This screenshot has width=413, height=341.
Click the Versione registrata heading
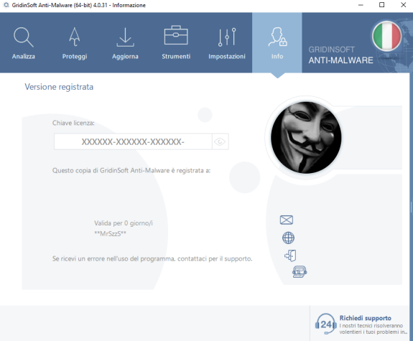click(x=59, y=87)
